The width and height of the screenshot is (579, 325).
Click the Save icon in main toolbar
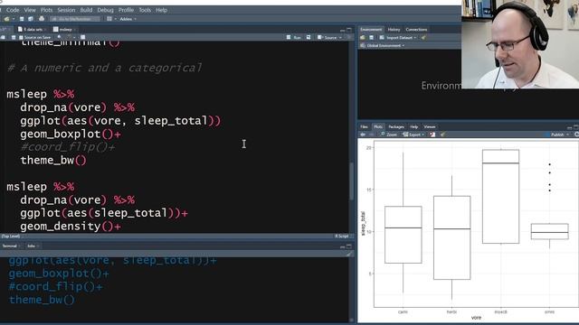22,19
